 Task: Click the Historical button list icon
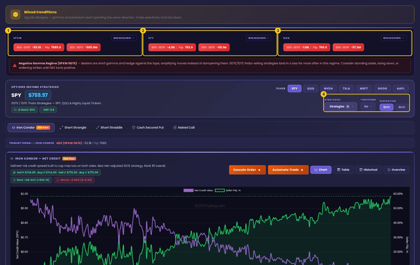coord(361,170)
